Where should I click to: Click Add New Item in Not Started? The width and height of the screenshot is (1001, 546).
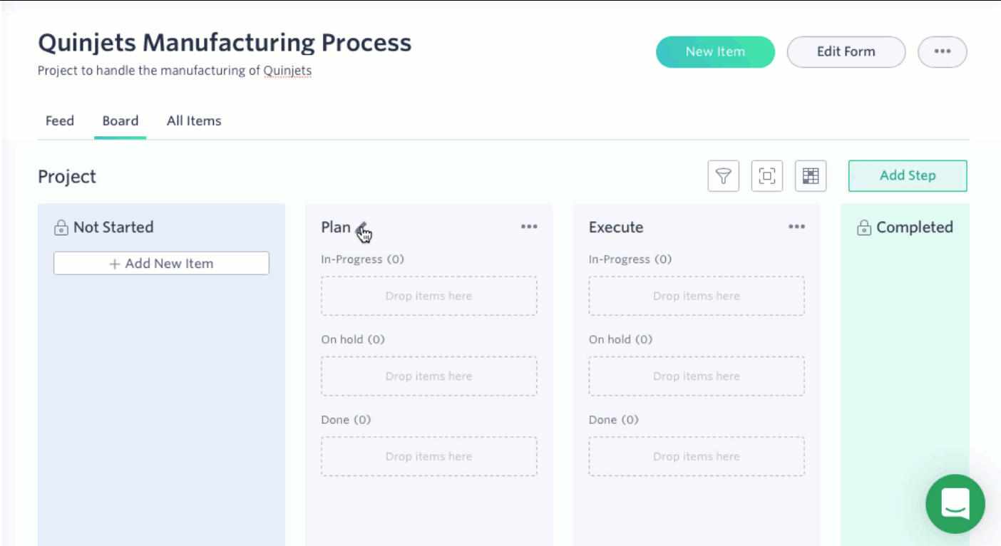pos(161,263)
